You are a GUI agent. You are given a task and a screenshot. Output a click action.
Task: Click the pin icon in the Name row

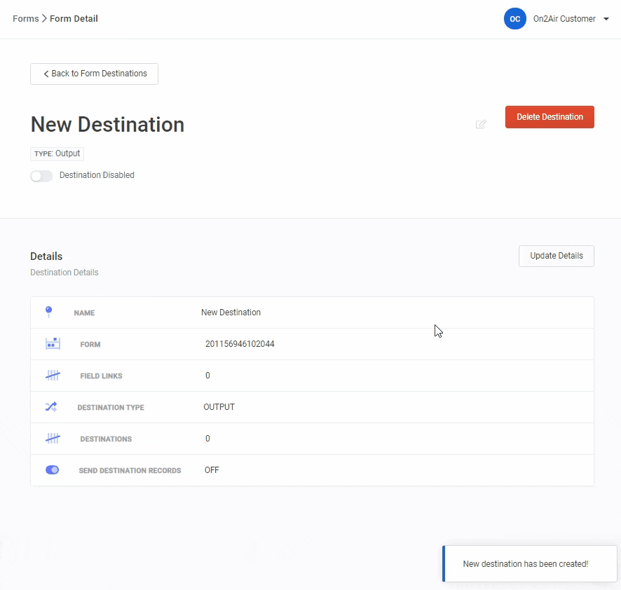[48, 312]
